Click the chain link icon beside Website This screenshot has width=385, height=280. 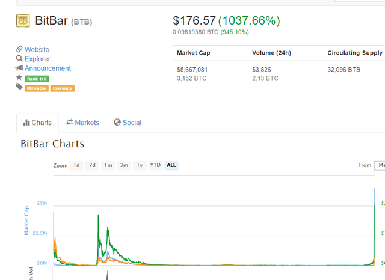tap(19, 49)
